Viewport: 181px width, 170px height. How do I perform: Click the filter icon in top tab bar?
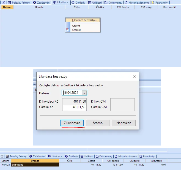(x=4, y=2)
